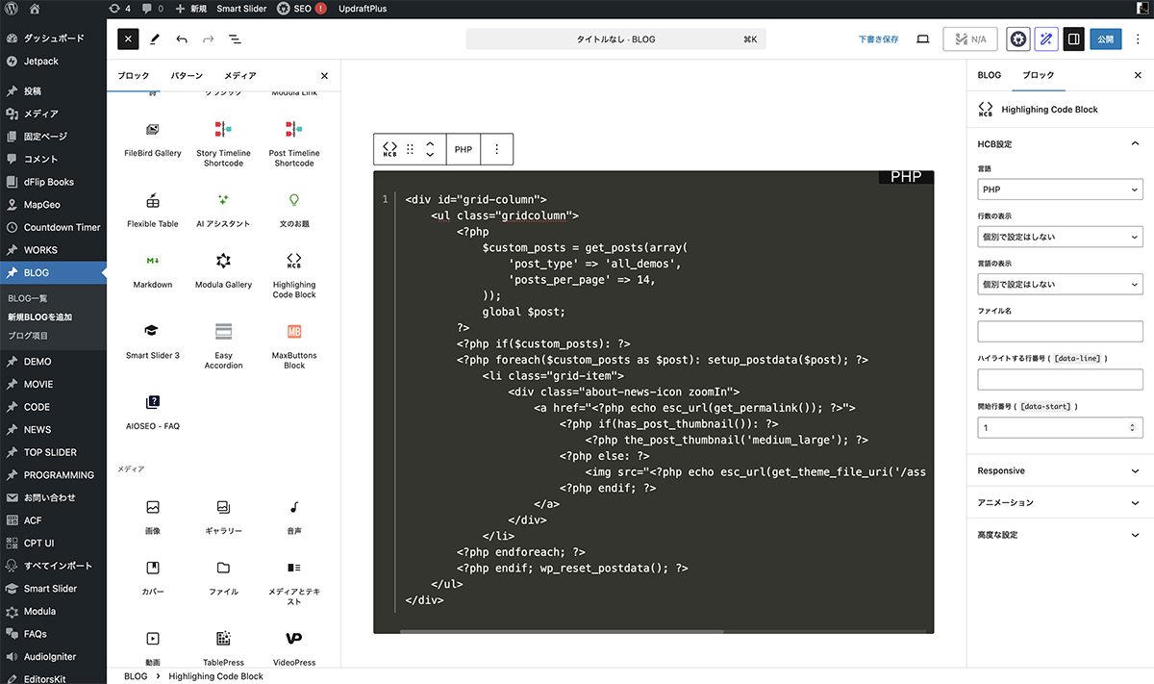The image size is (1154, 684).
Task: Open the 言語 PHP dropdown
Action: point(1060,190)
